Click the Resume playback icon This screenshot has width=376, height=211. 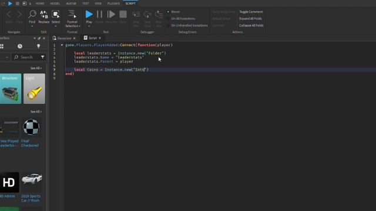pos(111,14)
